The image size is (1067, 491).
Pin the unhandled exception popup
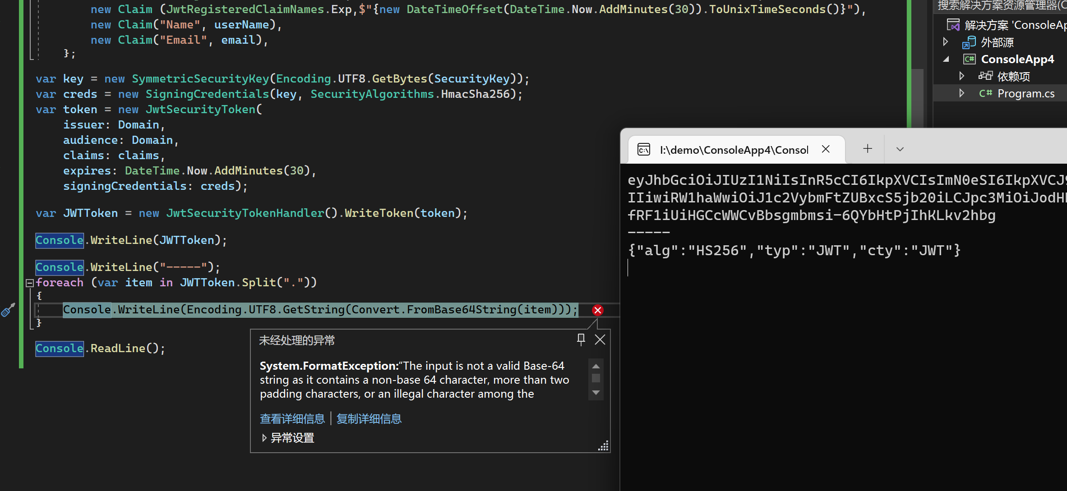[x=581, y=340]
